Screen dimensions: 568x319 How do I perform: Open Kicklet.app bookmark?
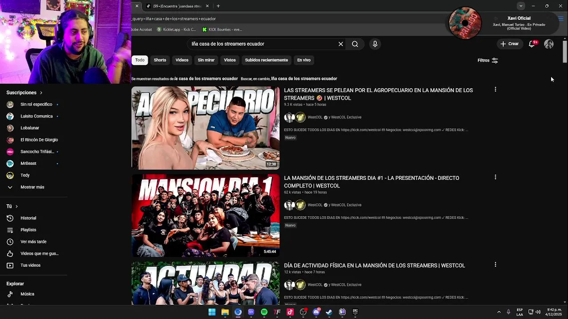tap(176, 30)
